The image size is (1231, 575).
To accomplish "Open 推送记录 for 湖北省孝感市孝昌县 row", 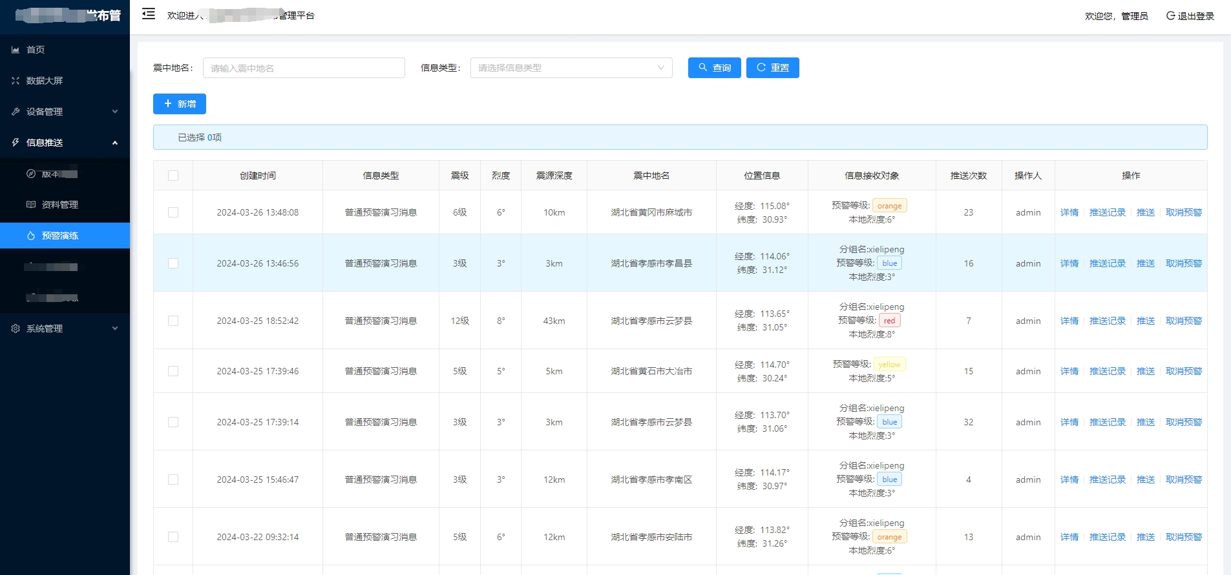I will click(x=1108, y=263).
